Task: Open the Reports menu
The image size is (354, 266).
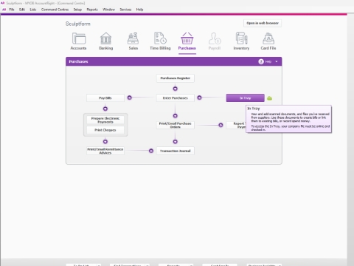Action: click(92, 10)
